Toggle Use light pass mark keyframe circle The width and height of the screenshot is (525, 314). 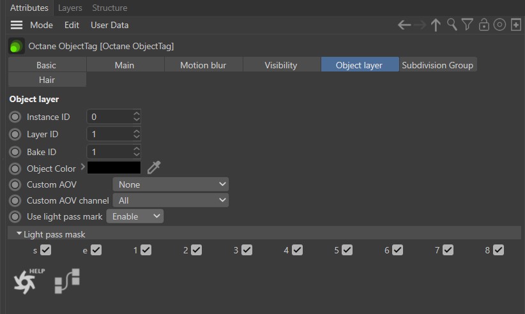click(x=15, y=217)
